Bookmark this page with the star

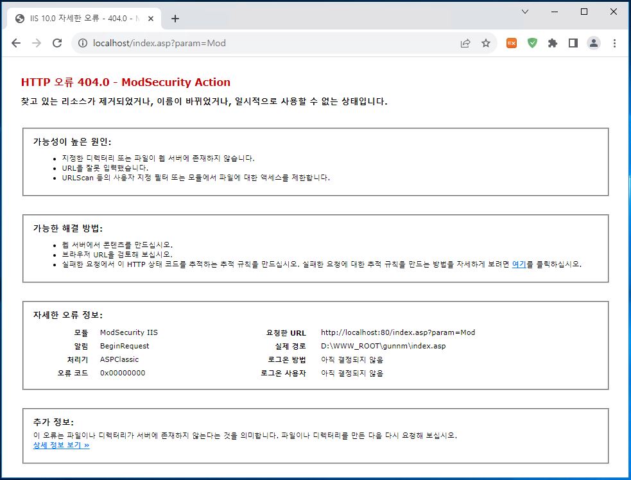(x=486, y=43)
